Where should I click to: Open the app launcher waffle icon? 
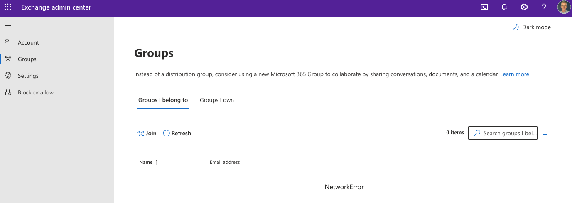[7, 7]
